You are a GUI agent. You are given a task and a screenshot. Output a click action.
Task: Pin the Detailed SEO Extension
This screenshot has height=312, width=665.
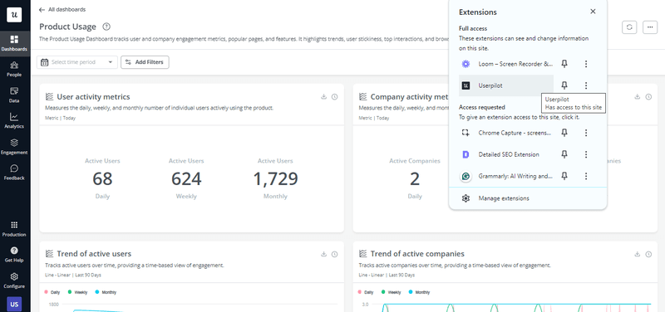pyautogui.click(x=564, y=154)
